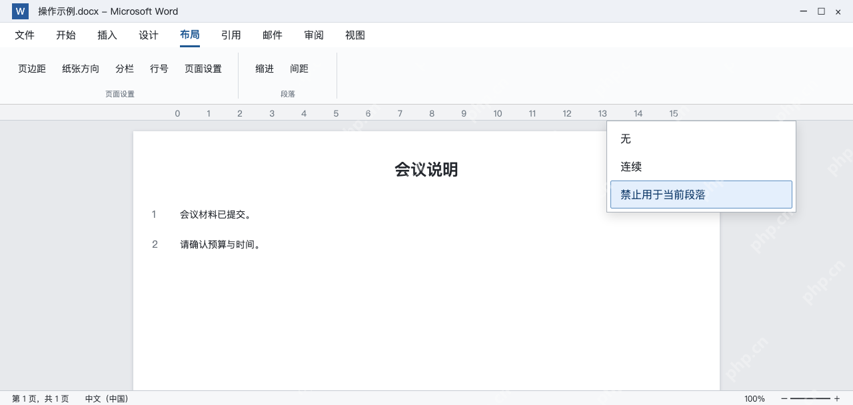Click the 第 1 页，共 1 页 status entry
Screen dimensions: 853x405
(x=40, y=398)
